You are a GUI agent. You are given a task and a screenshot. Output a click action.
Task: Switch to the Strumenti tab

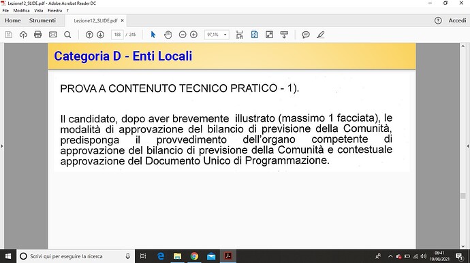coord(42,20)
